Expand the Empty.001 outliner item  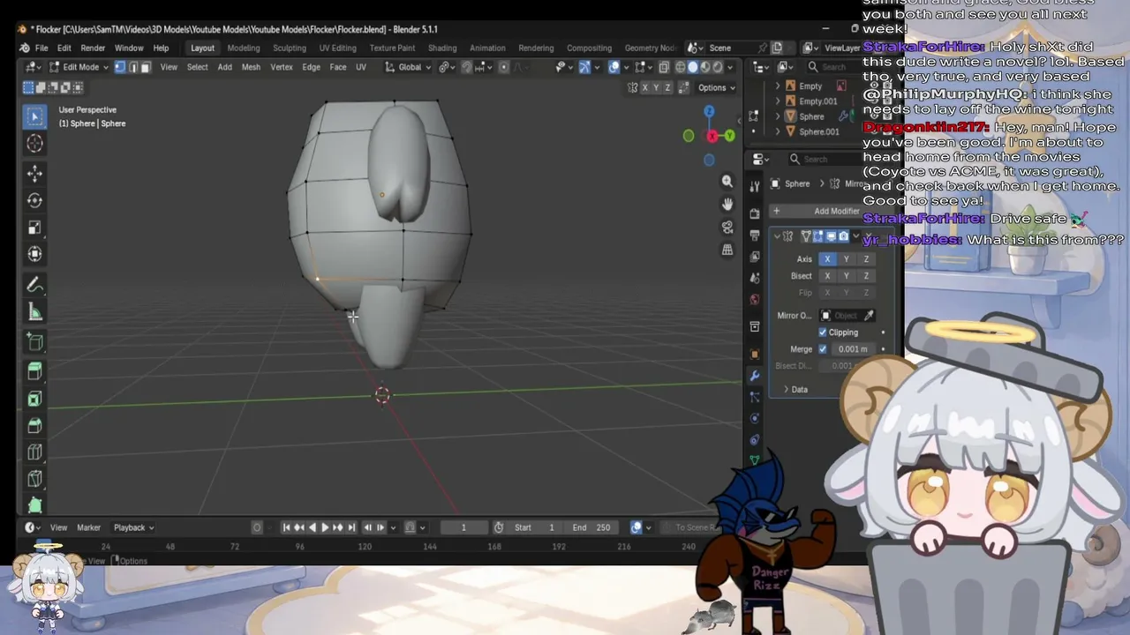[x=778, y=101]
